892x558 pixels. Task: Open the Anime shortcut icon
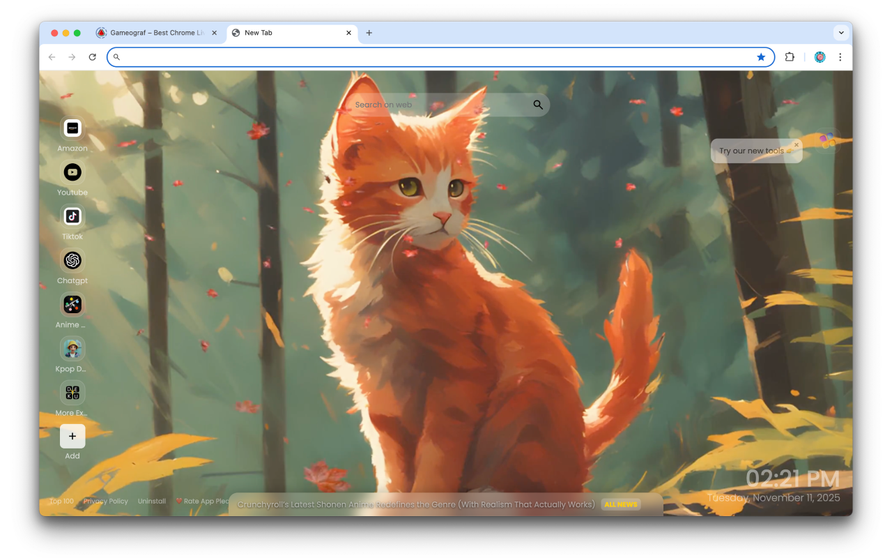[x=72, y=304]
